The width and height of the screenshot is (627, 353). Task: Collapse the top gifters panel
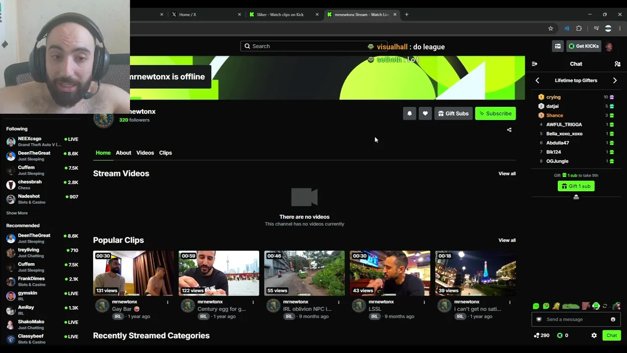576,197
